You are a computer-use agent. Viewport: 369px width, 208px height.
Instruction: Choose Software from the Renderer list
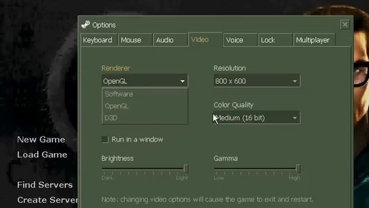point(145,94)
